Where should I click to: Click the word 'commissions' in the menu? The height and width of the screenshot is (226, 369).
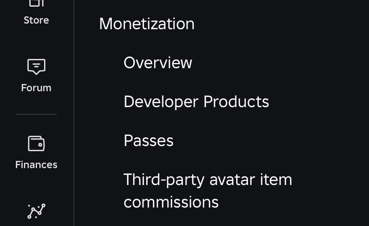click(171, 202)
